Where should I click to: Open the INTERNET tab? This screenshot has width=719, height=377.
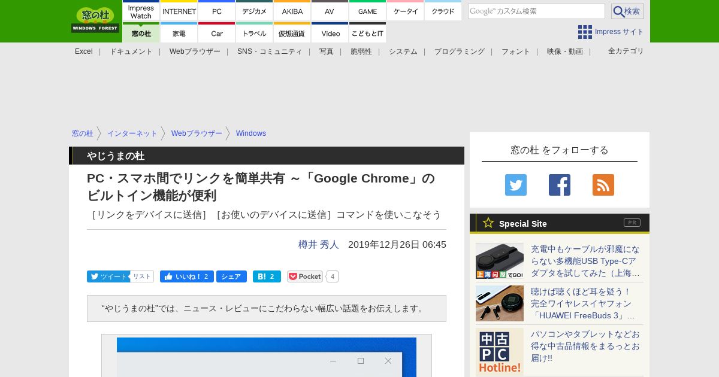179,11
